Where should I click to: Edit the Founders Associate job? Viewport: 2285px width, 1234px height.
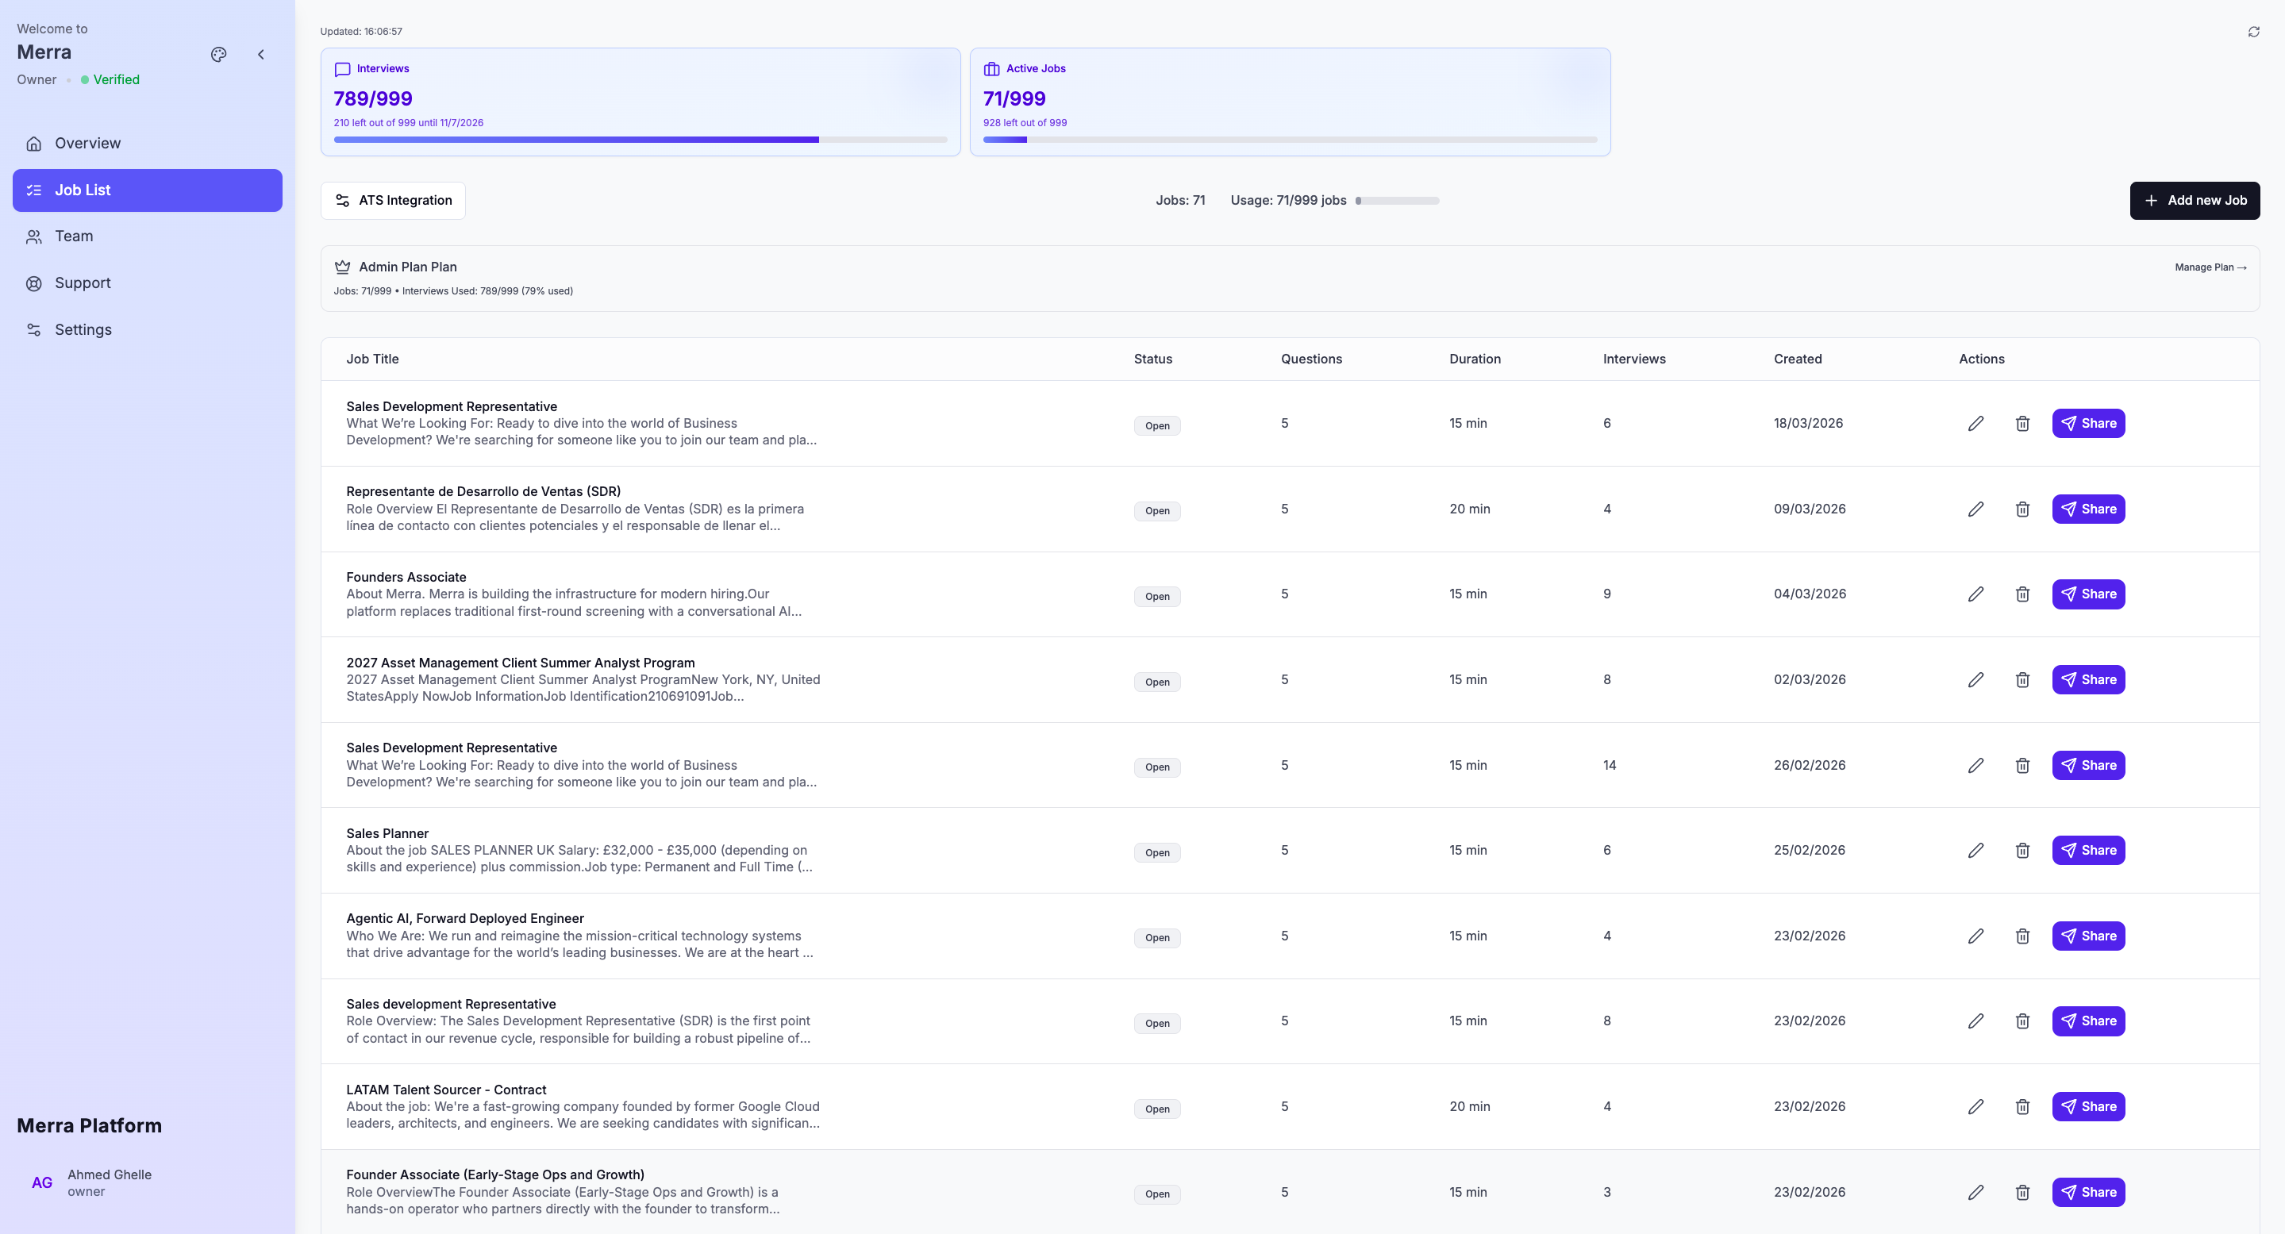click(1975, 594)
